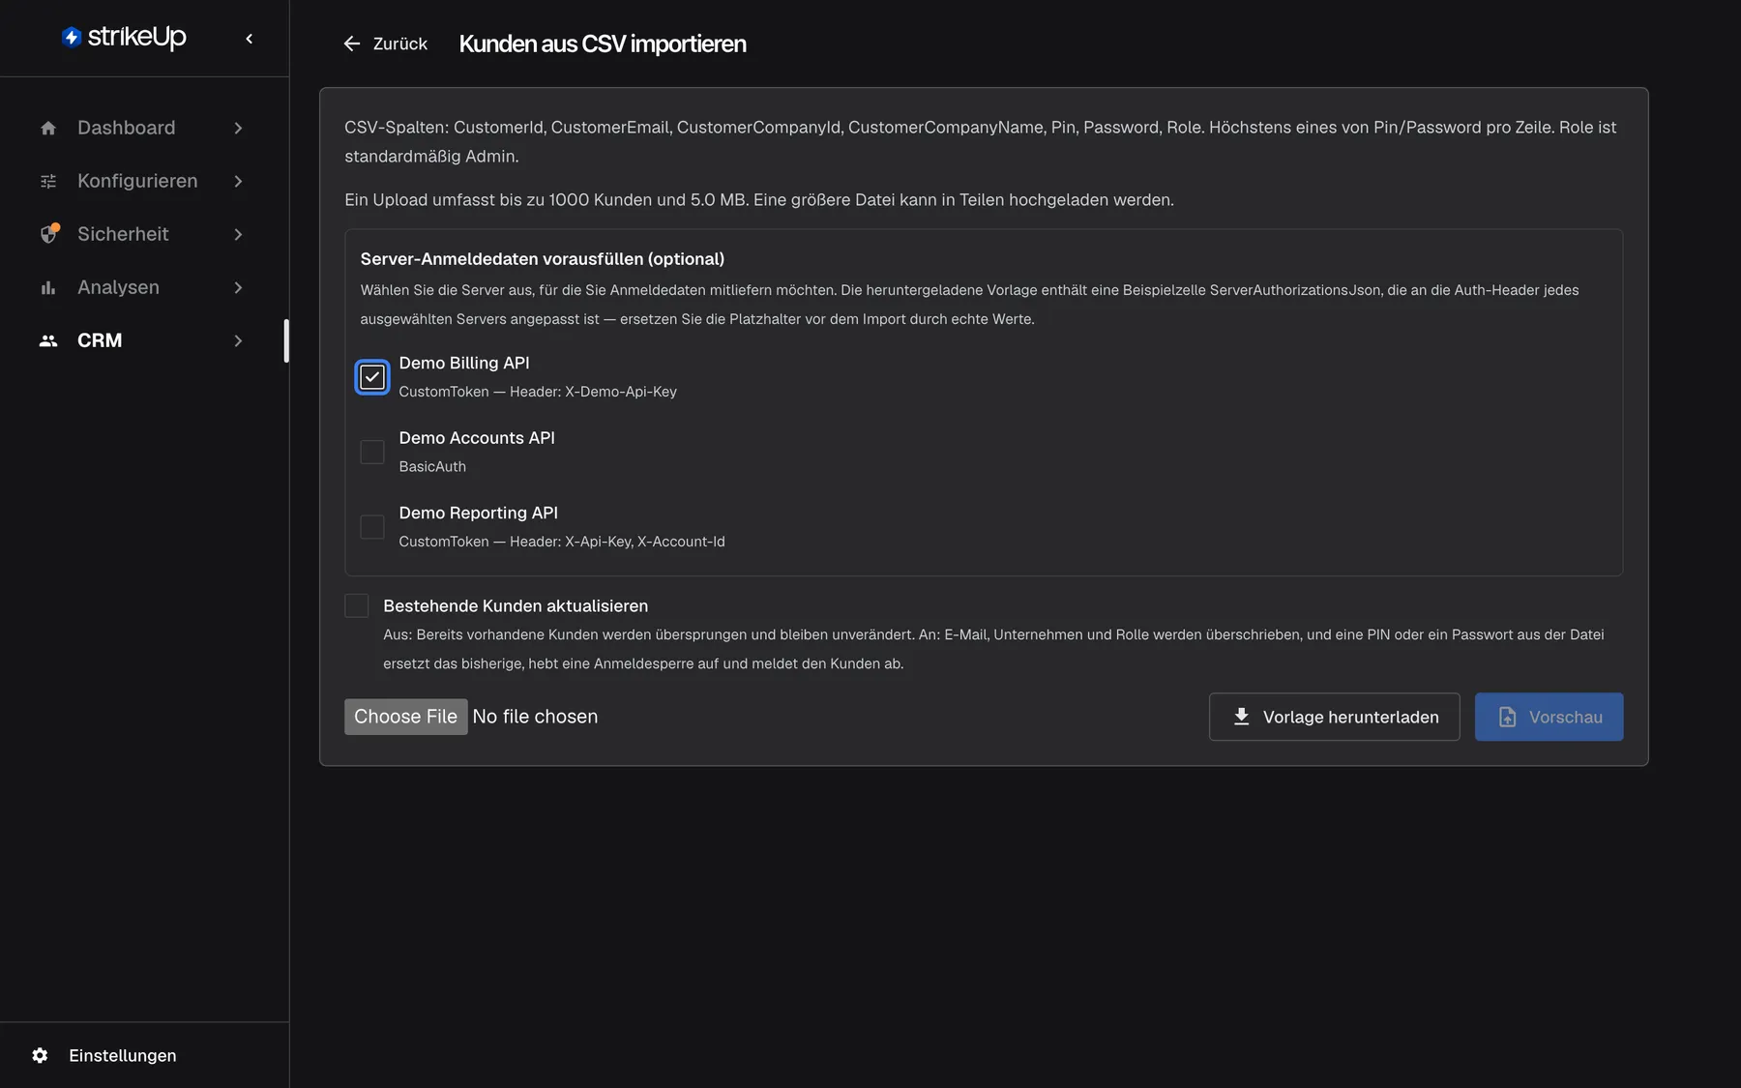
Task: Open the Konfigurieren menu item
Action: tap(142, 181)
